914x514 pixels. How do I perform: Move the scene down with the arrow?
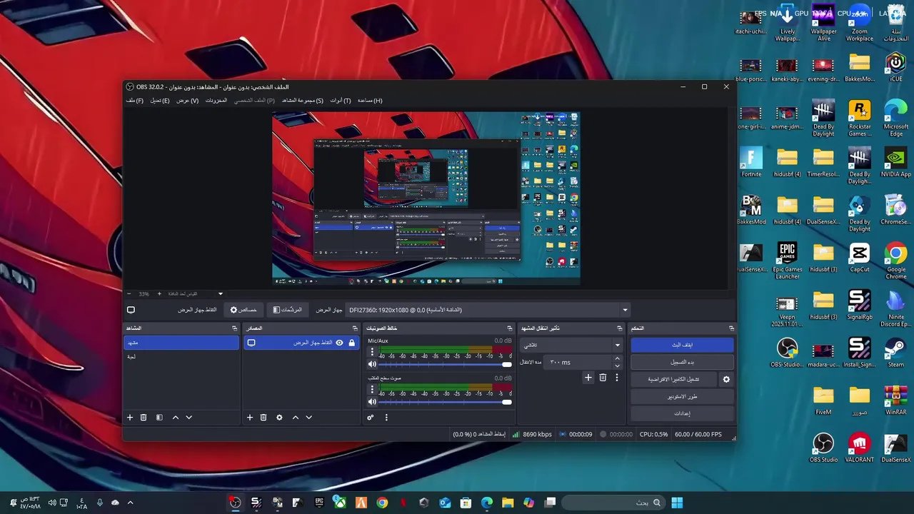click(189, 418)
